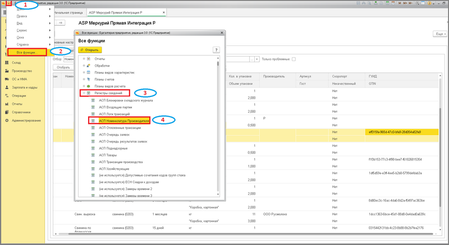
Task: Open the Администрирование section in sidebar
Action: (x=26, y=121)
